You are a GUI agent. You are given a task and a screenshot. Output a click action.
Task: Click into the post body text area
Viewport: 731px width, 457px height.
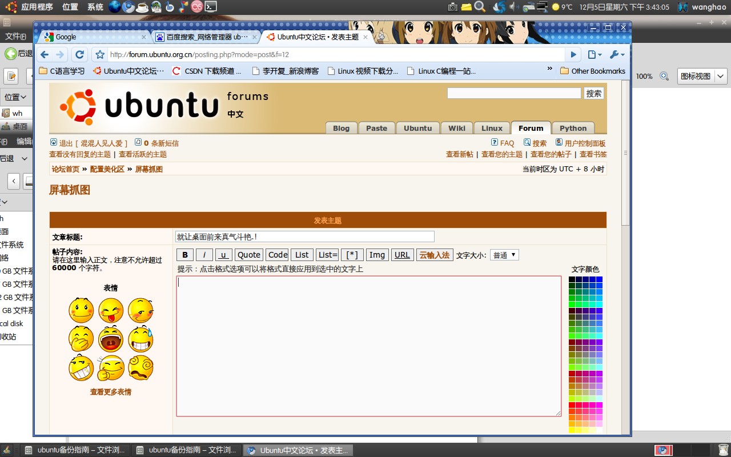[369, 346]
